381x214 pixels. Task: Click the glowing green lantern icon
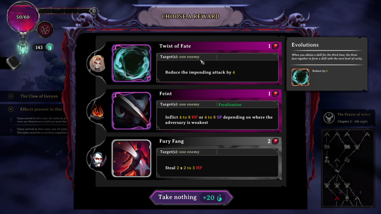tap(23, 47)
